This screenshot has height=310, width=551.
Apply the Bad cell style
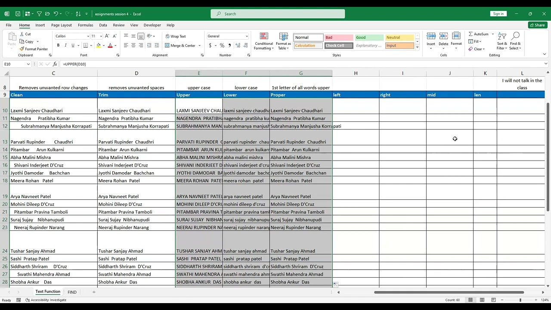point(338,37)
